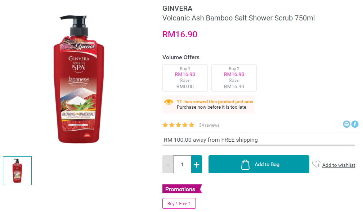Share product via email icon
363x212 pixels.
coord(346,124)
